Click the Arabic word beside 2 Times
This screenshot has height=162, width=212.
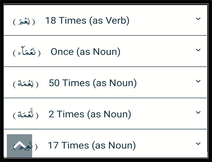(x=26, y=114)
